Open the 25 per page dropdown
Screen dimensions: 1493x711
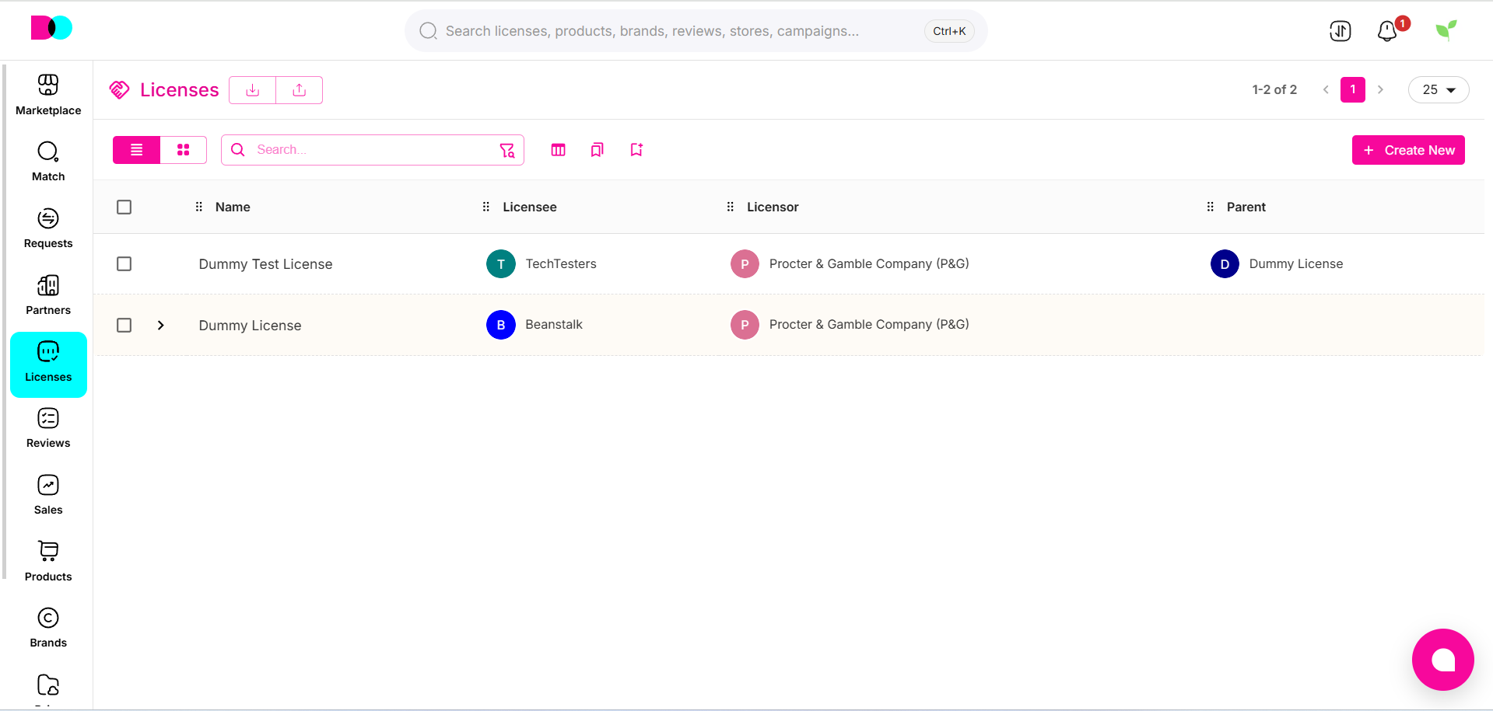[1439, 90]
